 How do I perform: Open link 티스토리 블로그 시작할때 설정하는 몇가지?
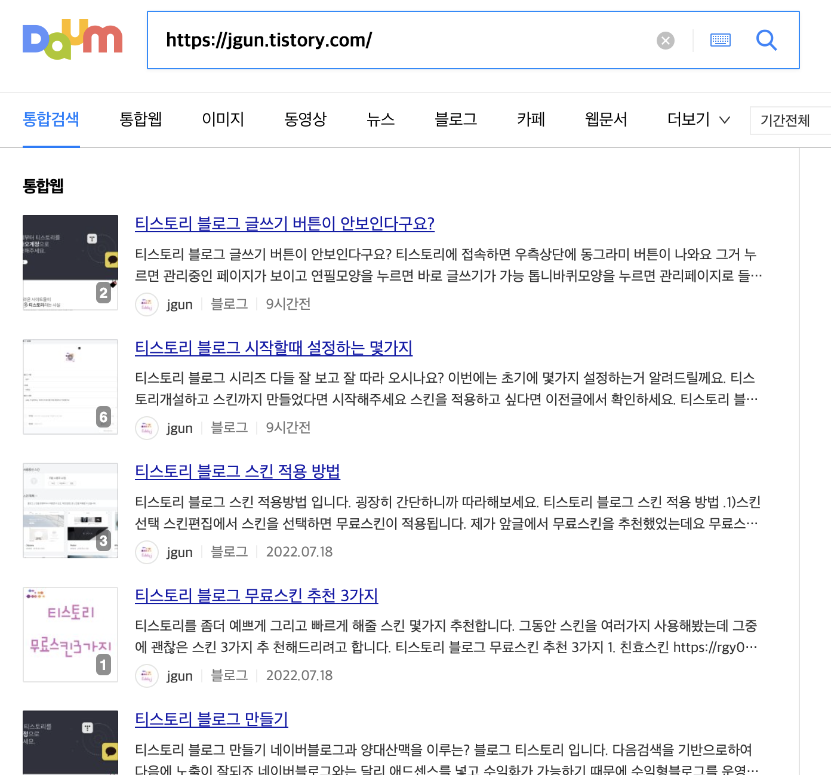point(273,347)
